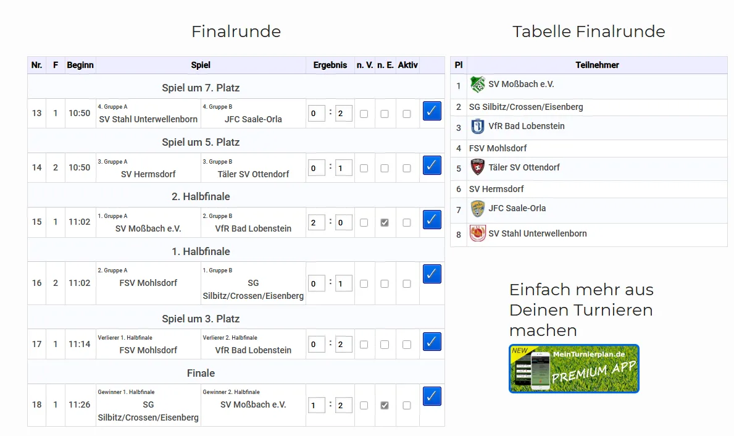
Task: Click the blue checkmark button for match 13
Action: click(432, 111)
